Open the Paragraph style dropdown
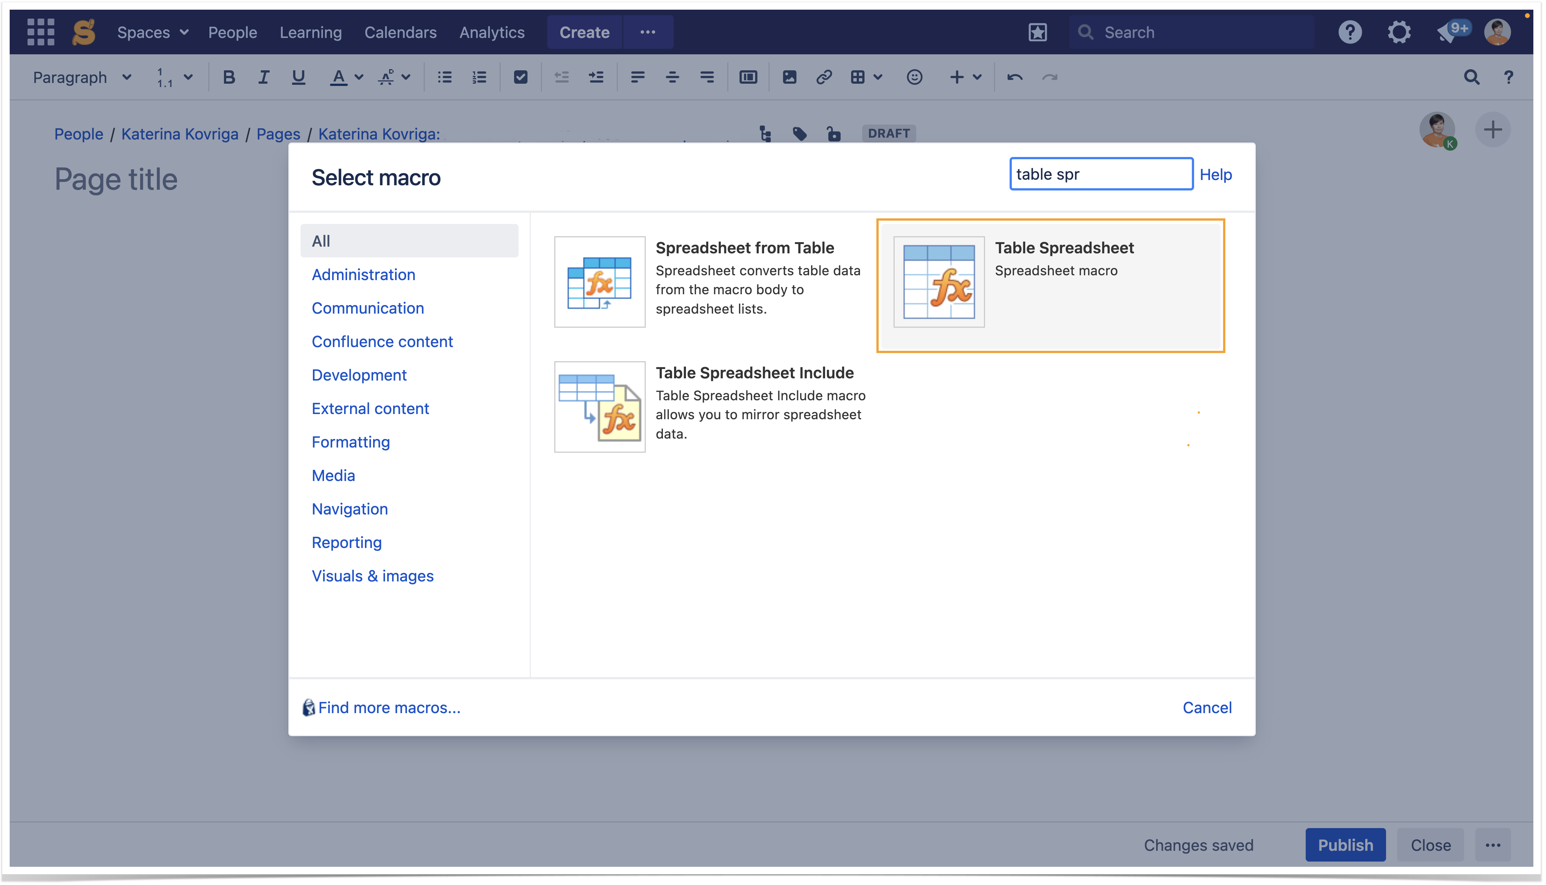1546x885 pixels. (82, 77)
